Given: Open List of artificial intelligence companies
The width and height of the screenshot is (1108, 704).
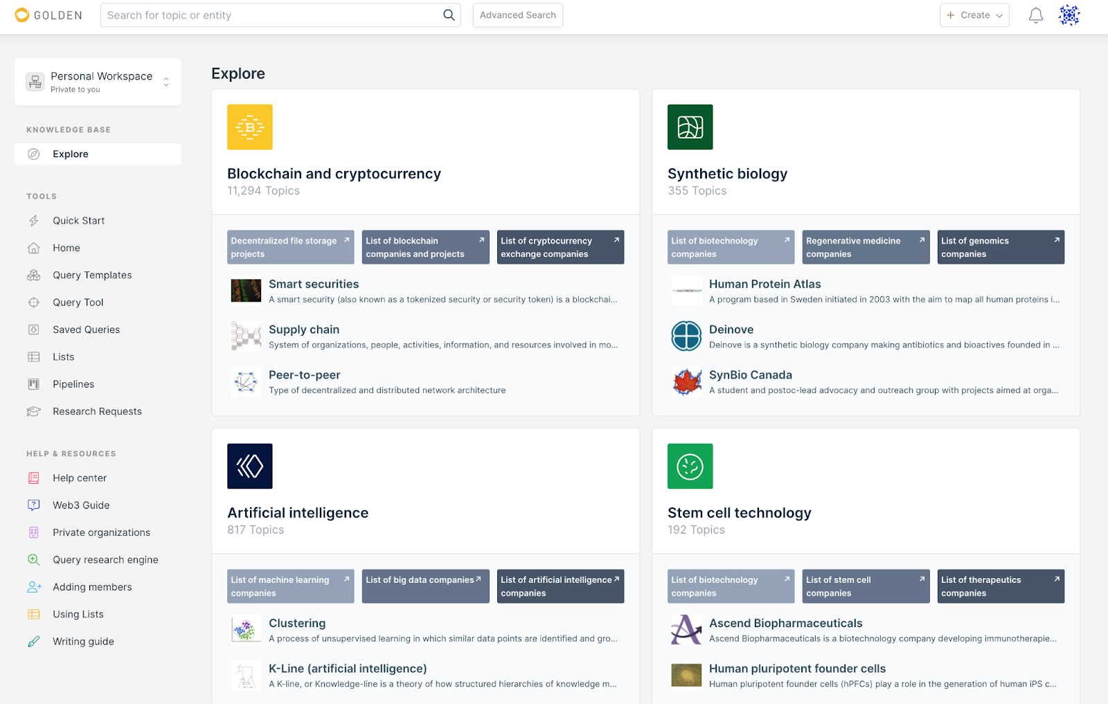Looking at the screenshot, I should 561,586.
